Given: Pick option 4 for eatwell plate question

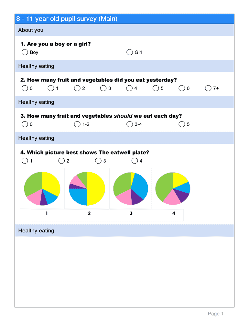Looking at the screenshot, I should (135, 161).
